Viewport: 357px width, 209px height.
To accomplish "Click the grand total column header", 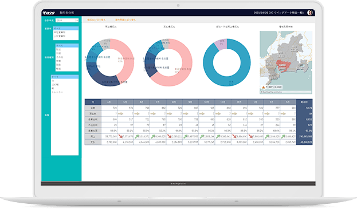I will (x=304, y=102).
